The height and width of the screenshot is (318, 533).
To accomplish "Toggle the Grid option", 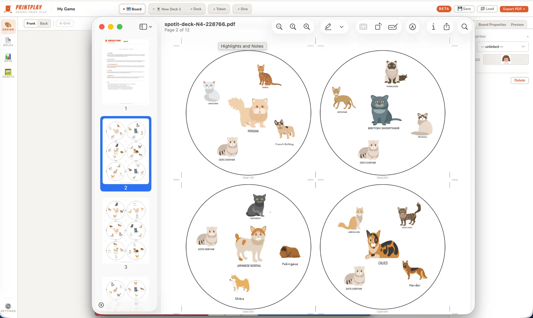I will point(65,23).
